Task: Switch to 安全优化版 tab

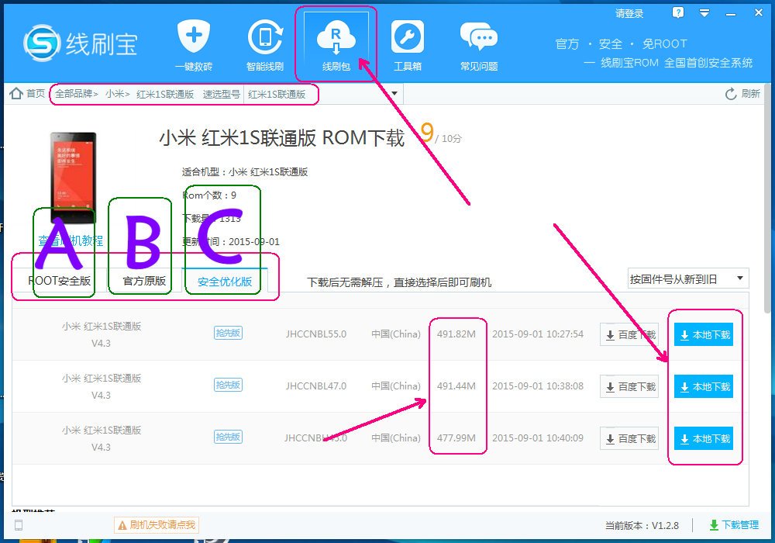Action: point(225,282)
